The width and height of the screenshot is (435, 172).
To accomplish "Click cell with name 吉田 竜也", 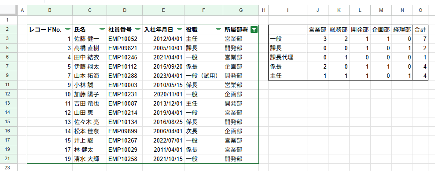I will point(90,103).
